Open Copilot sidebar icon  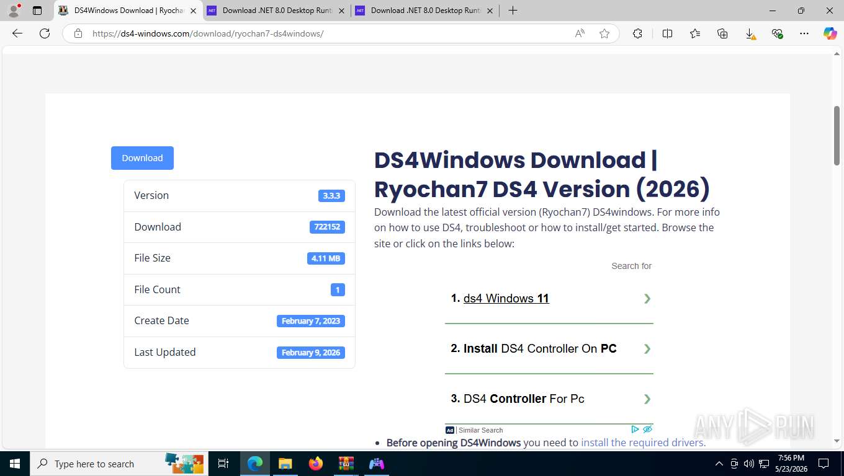point(830,33)
